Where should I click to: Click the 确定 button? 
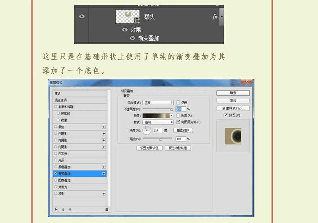[x=233, y=93]
